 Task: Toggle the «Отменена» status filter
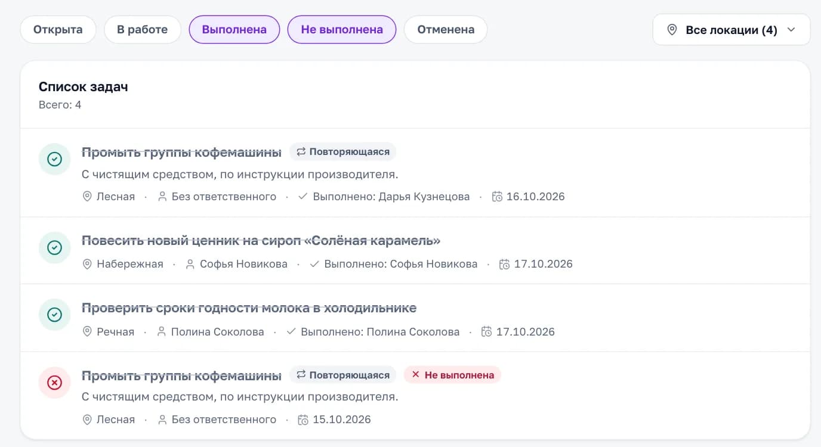click(446, 30)
